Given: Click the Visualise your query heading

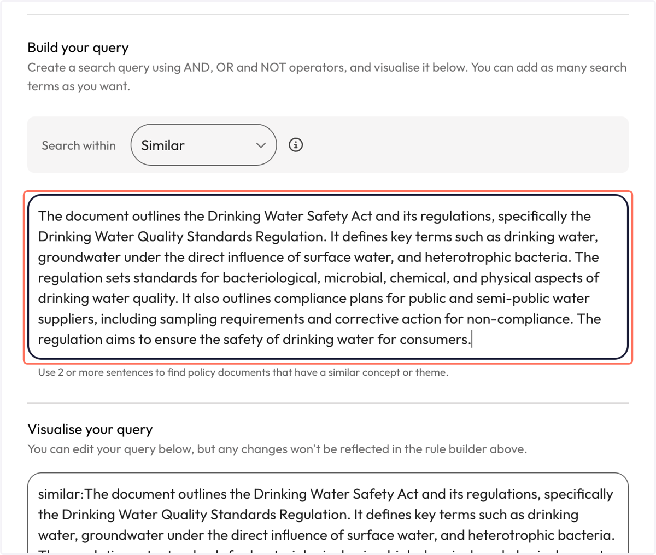Looking at the screenshot, I should click(x=90, y=429).
